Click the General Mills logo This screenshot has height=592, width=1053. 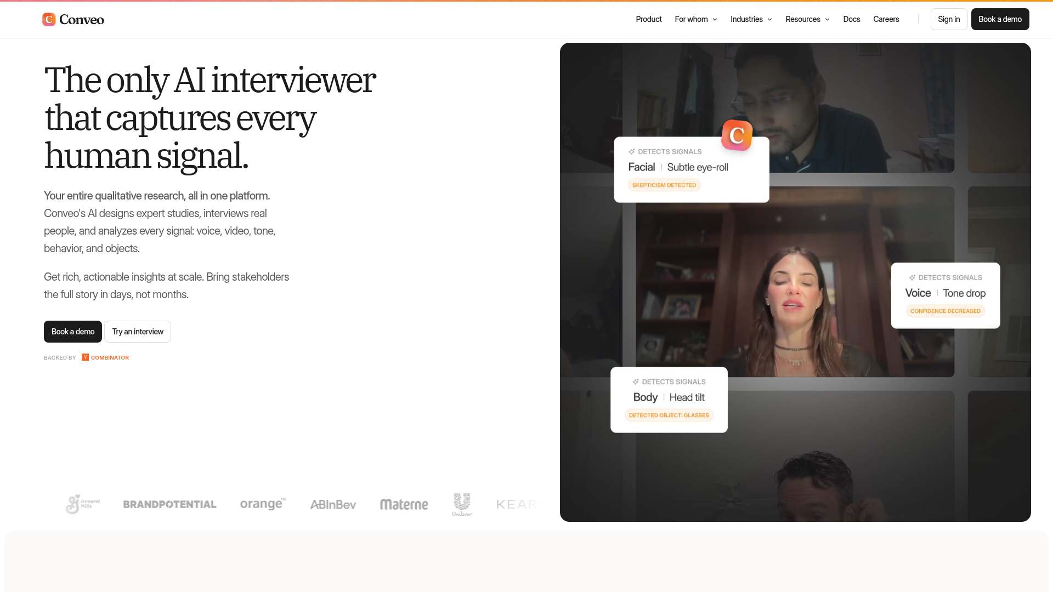coord(82,504)
